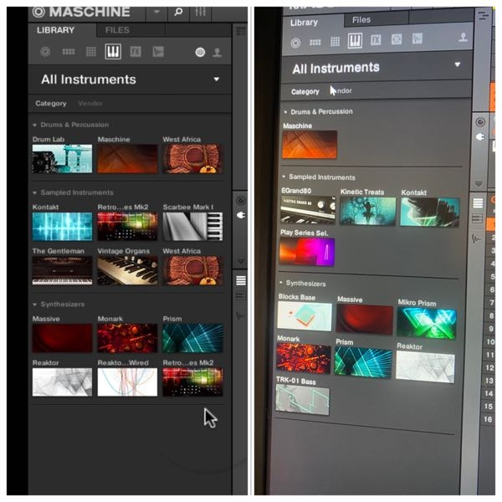Select Projects circle icon in right panel
Image resolution: width=502 pixels, height=502 pixels.
point(295,43)
